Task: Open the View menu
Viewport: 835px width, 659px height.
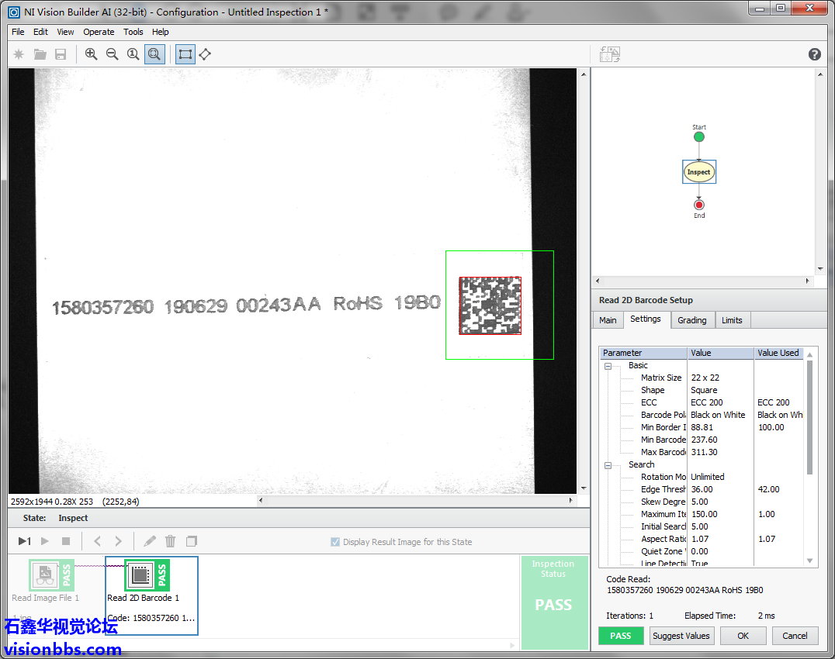Action: point(65,32)
